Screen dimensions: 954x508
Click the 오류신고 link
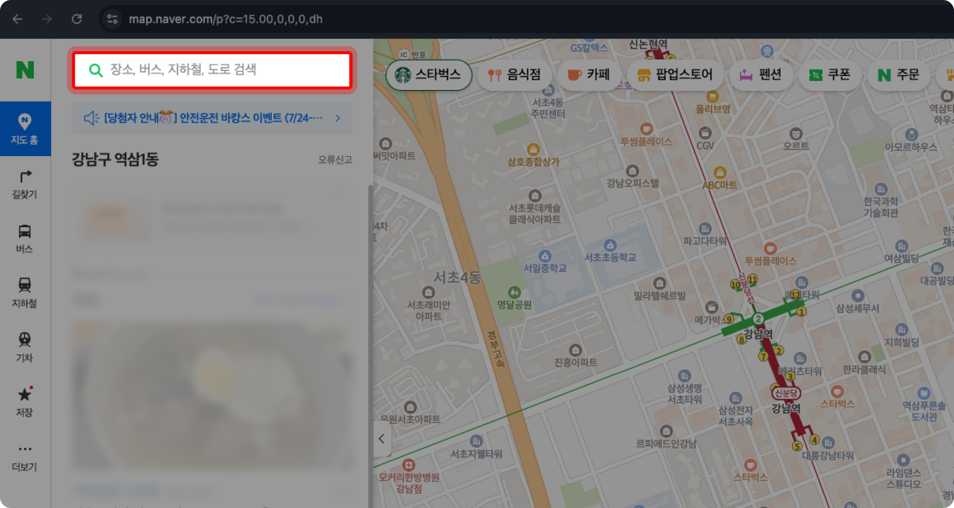pyautogui.click(x=335, y=160)
